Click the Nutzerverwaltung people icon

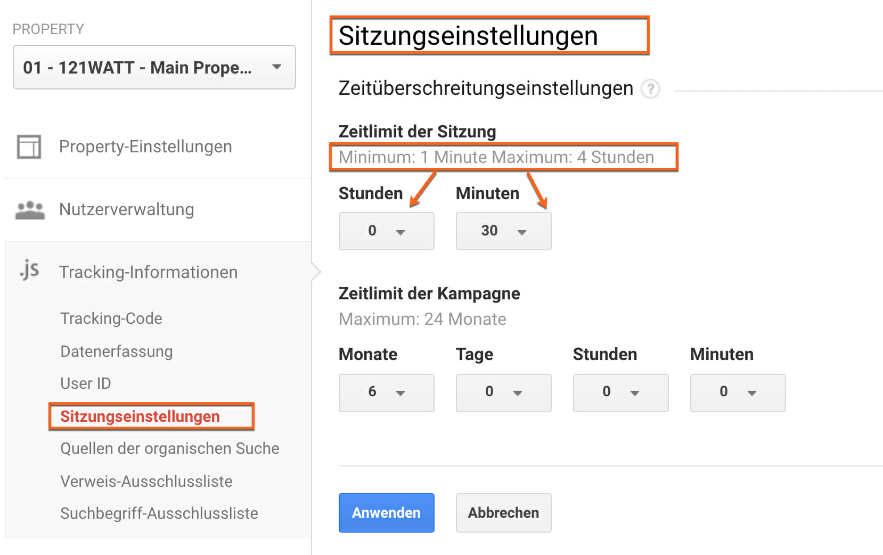[x=30, y=209]
